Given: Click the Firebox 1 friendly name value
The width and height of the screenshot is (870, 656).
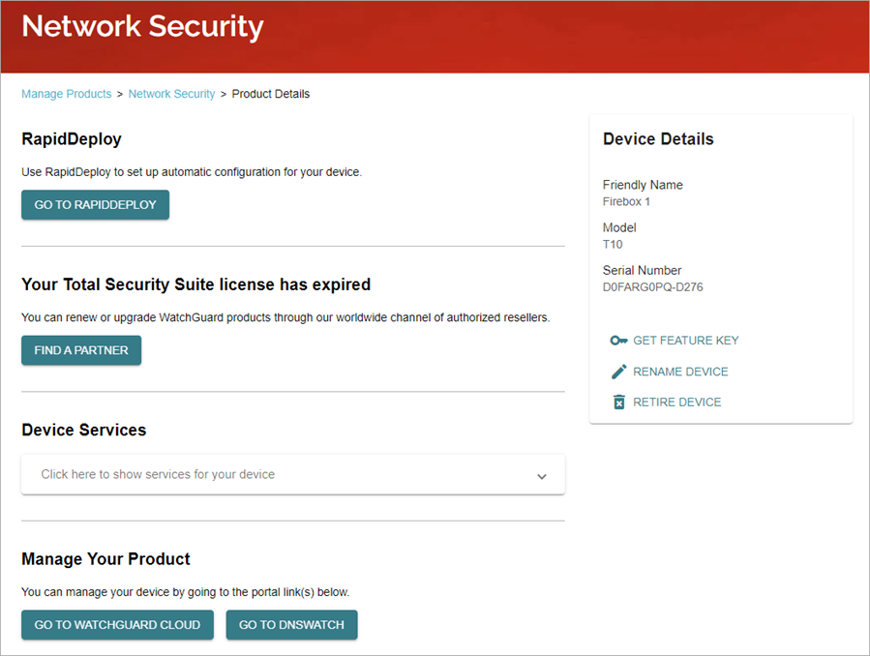Looking at the screenshot, I should [626, 202].
